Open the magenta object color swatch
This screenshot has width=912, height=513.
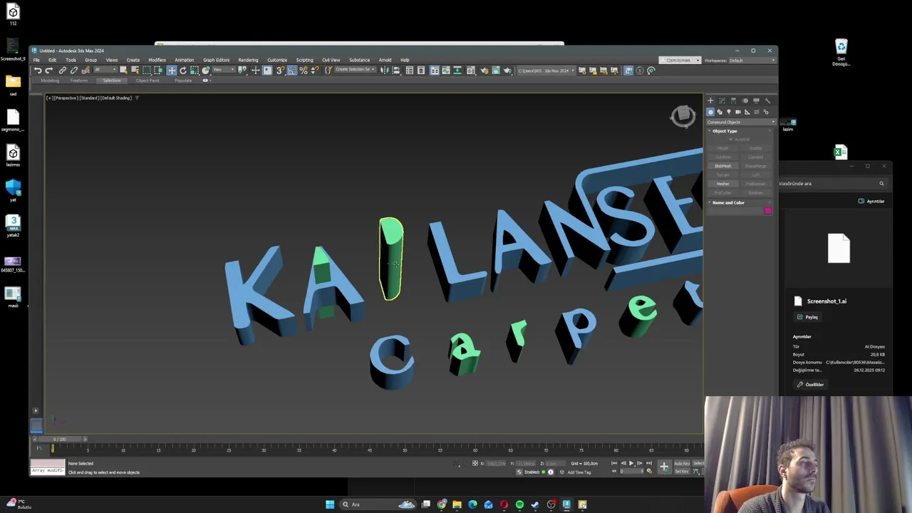768,210
